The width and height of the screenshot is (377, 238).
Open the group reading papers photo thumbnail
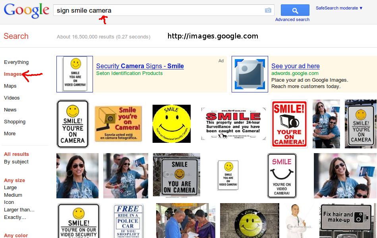tap(186, 221)
